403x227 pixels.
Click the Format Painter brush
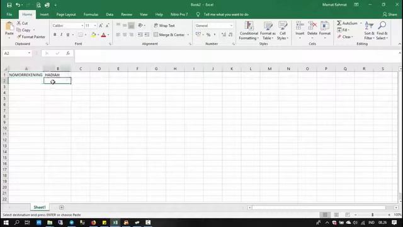[x=19, y=37]
